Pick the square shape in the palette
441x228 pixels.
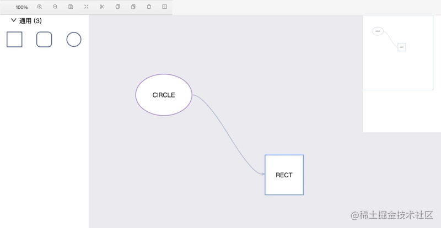[14, 39]
